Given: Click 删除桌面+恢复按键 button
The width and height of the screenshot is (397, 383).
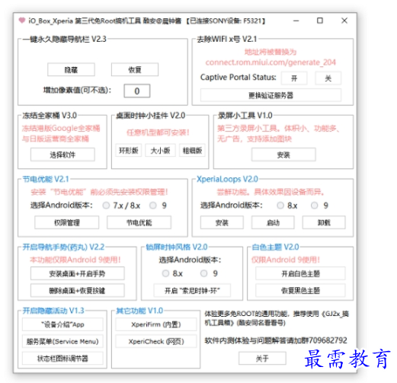Looking at the screenshot, I should coord(78,290).
